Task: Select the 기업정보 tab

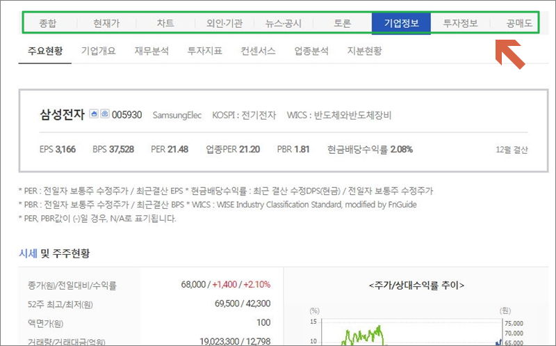Action: point(402,24)
